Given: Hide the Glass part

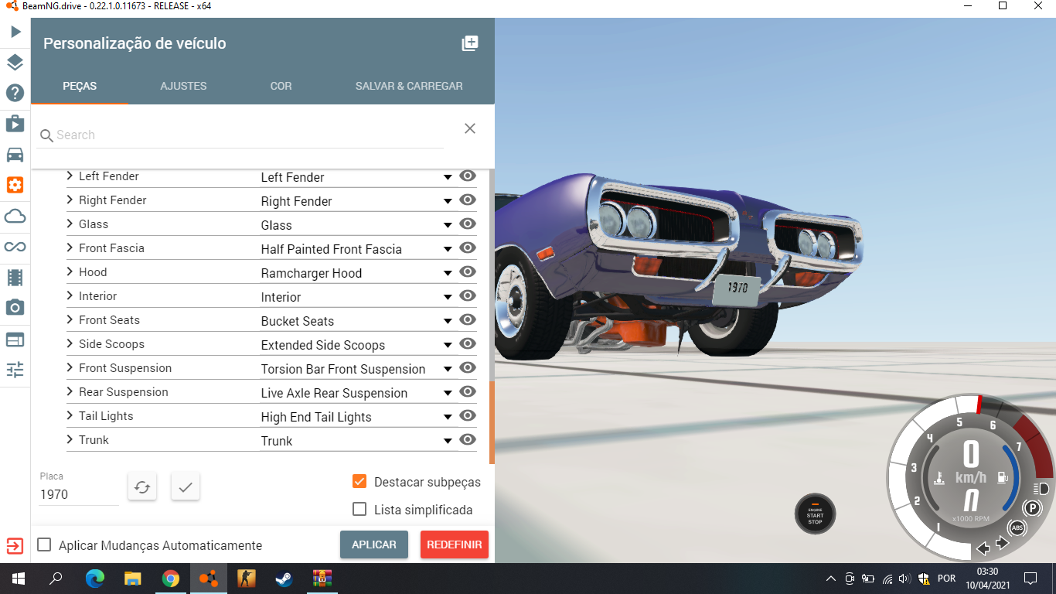Looking at the screenshot, I should pyautogui.click(x=467, y=224).
